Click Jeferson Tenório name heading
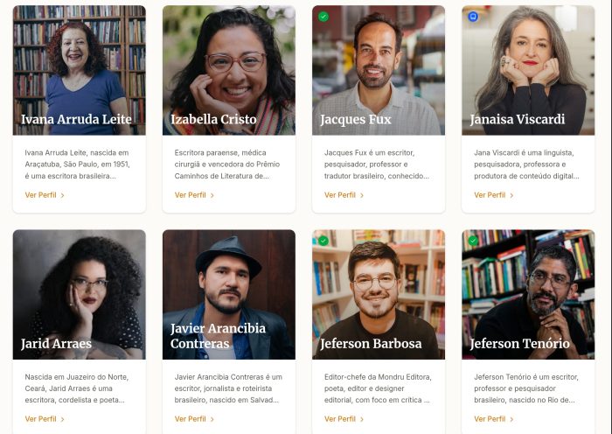Image resolution: width=612 pixels, height=434 pixels. click(x=519, y=344)
